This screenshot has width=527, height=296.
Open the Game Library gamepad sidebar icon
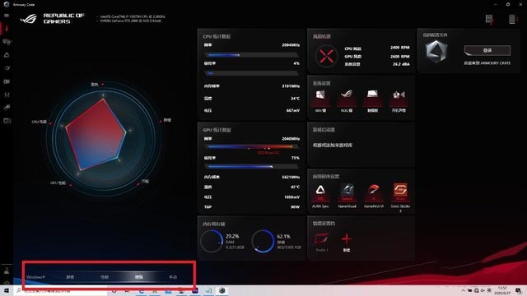pos(7,81)
